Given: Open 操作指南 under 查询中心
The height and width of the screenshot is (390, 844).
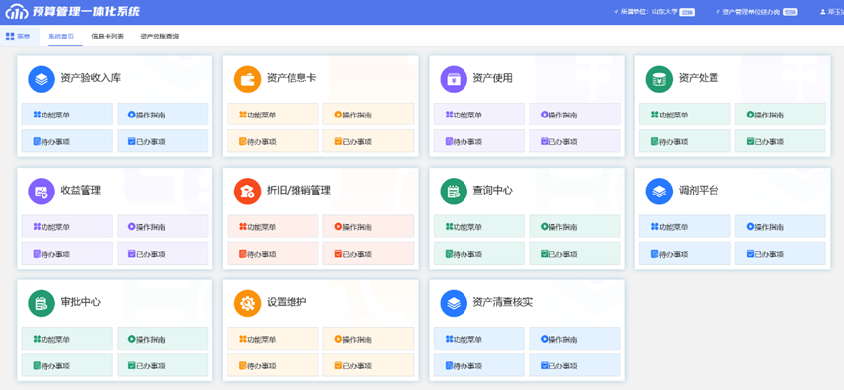Looking at the screenshot, I should pos(574,226).
